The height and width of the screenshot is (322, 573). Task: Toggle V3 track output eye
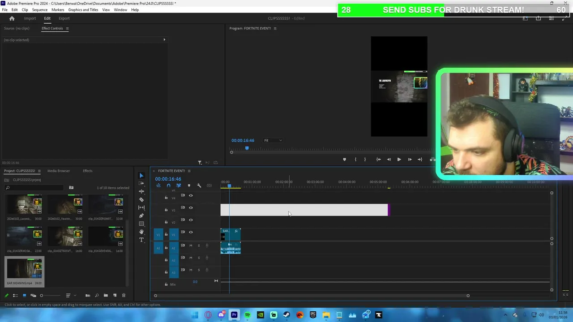pos(191,208)
